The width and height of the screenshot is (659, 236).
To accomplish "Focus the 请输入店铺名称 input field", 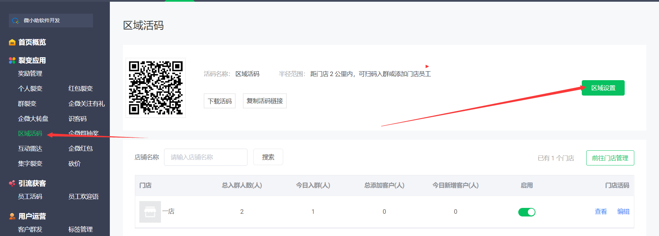I will [206, 157].
